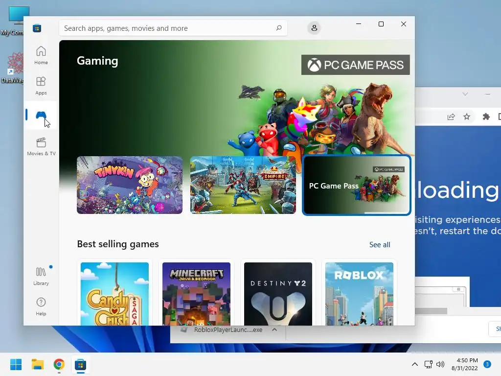The height and width of the screenshot is (376, 501).
Task: Open the PC GAME PASS banner badge
Action: click(x=355, y=65)
